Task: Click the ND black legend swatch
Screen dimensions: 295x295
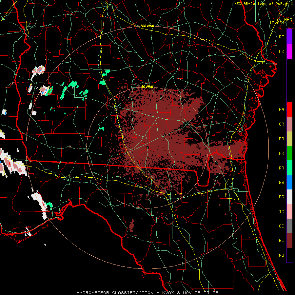Action: point(289,255)
